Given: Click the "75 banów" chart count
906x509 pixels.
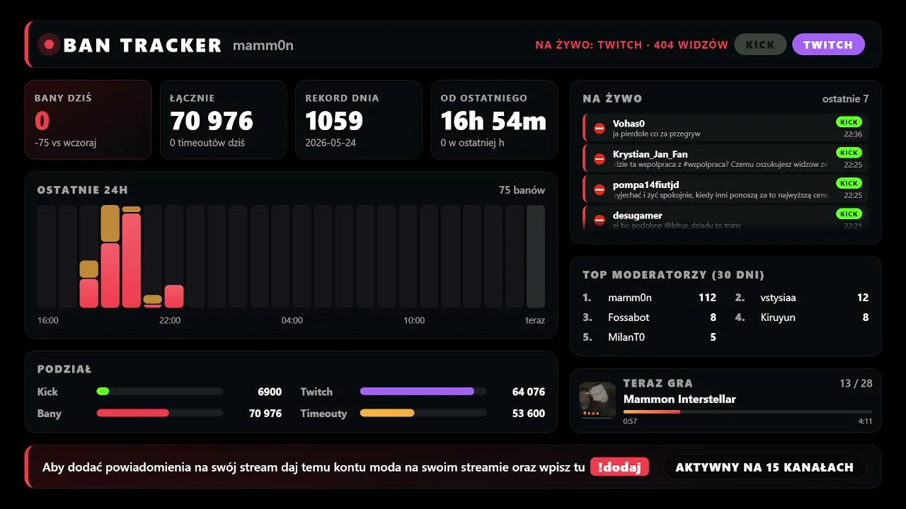Looking at the screenshot, I should click(x=522, y=190).
